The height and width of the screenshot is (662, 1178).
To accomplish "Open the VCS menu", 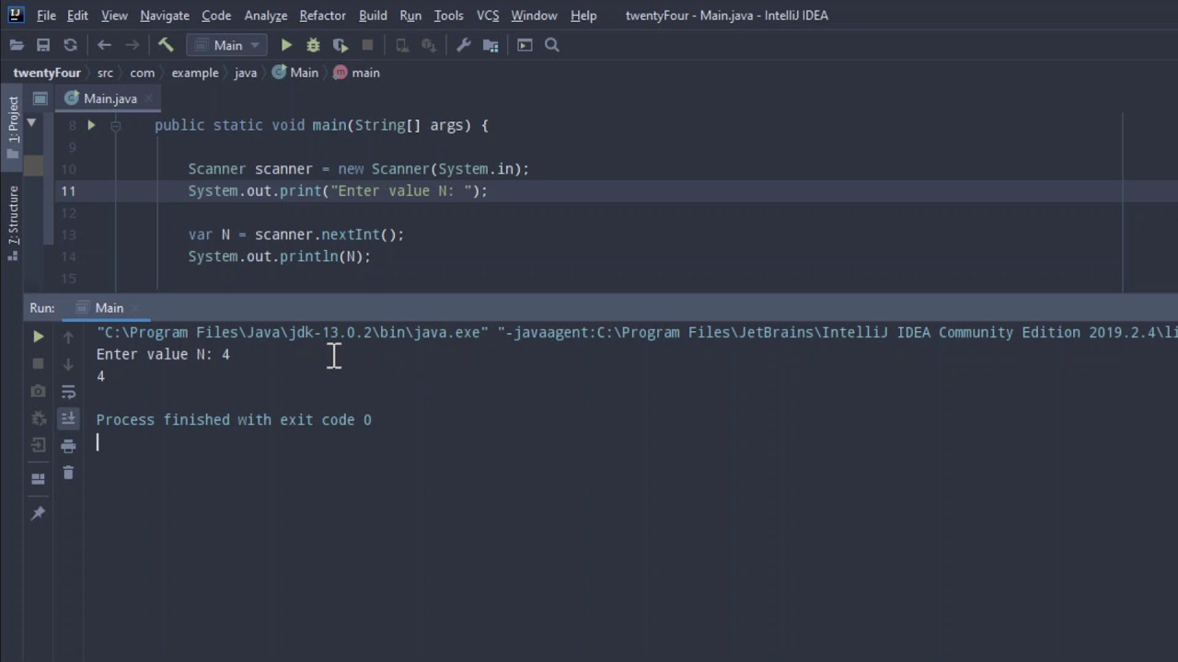I will pos(488,16).
